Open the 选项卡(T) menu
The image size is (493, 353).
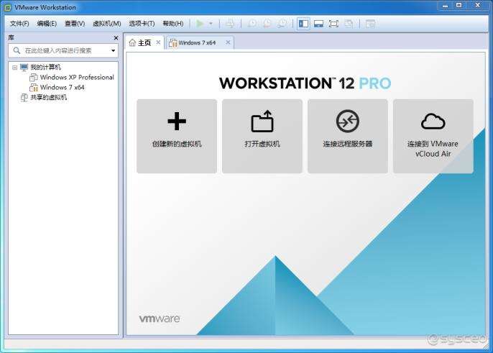(142, 24)
